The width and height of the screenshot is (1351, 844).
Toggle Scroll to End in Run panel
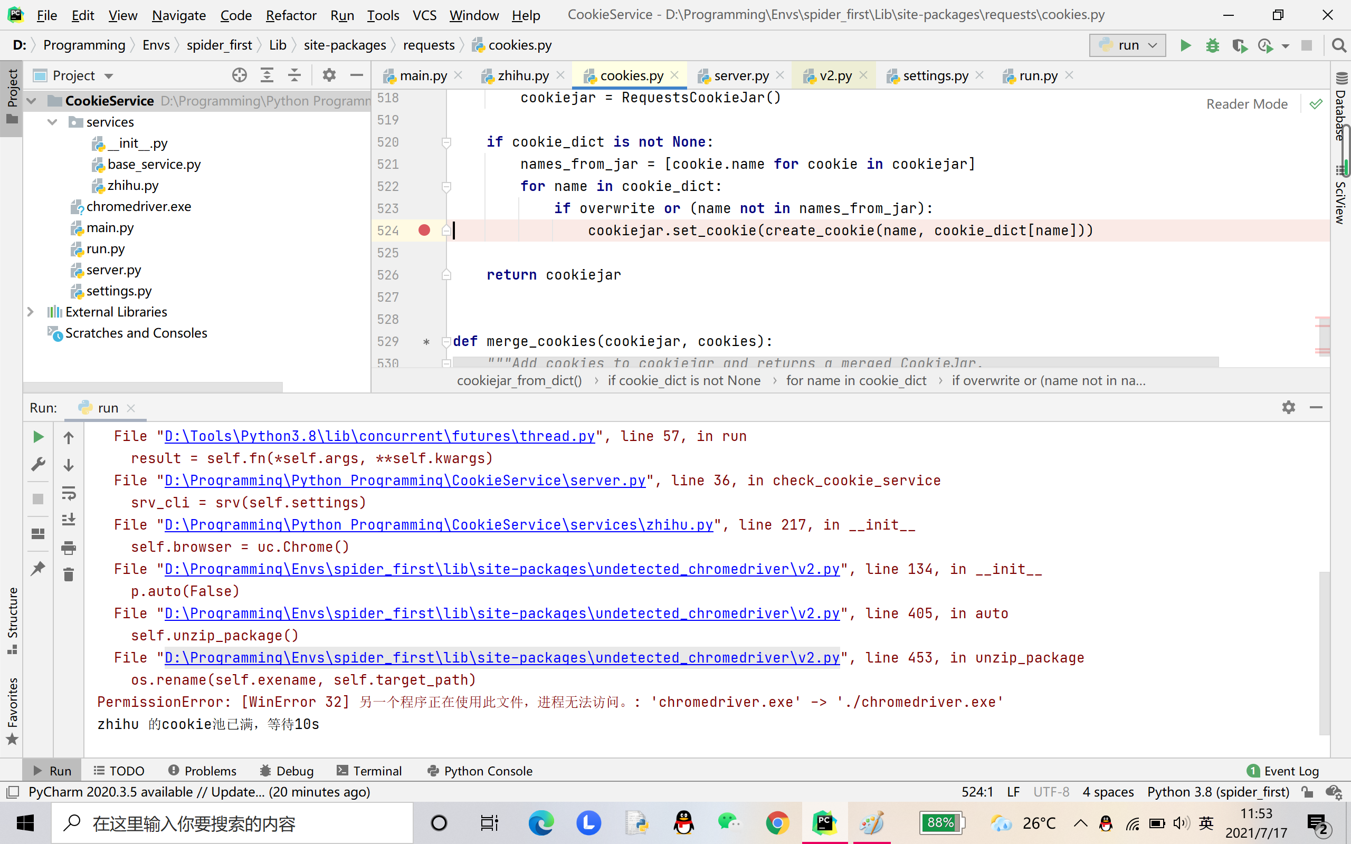point(69,520)
